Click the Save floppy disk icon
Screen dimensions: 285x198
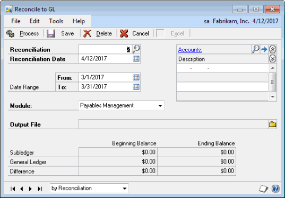click(51, 33)
